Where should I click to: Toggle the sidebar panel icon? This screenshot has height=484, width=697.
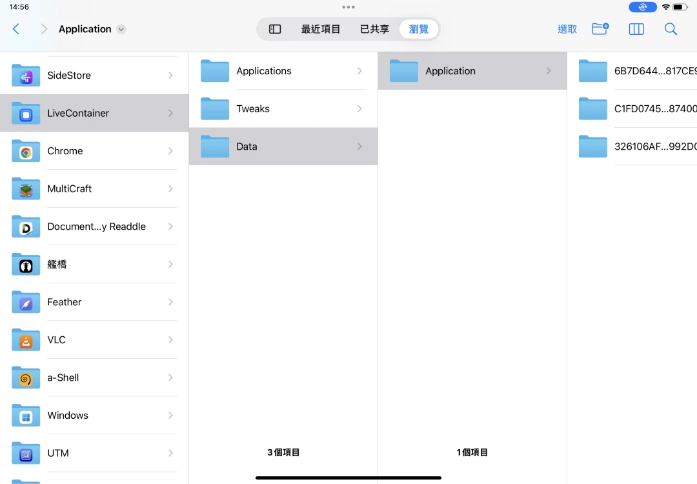(275, 29)
